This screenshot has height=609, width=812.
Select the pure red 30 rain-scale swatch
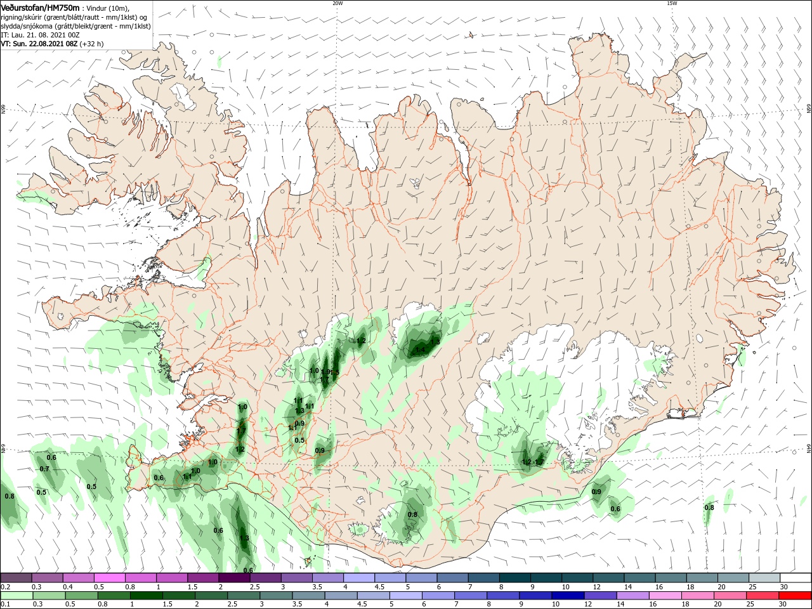794,596
